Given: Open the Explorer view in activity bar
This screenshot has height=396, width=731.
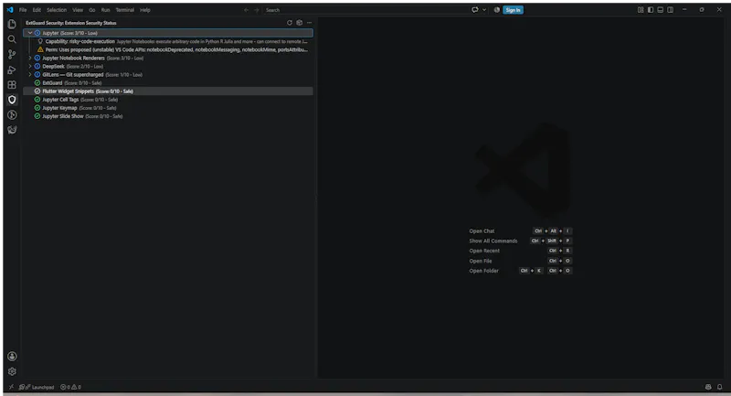Looking at the screenshot, I should pyautogui.click(x=12, y=24).
